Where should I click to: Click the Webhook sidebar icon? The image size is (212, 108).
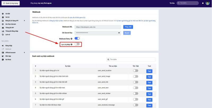[x=3, y=49]
